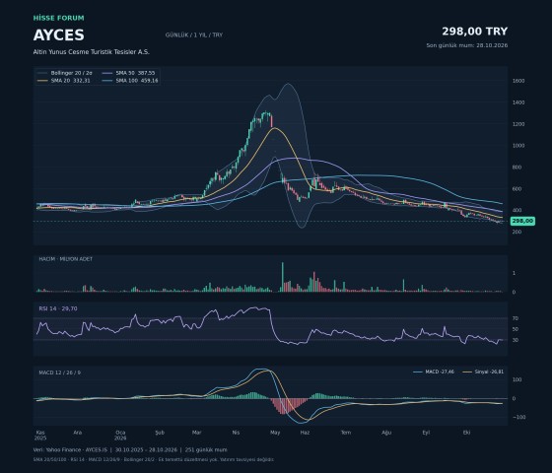This screenshot has width=552, height=473.
Task: Click the Eki month axis label
Action: coord(467,433)
